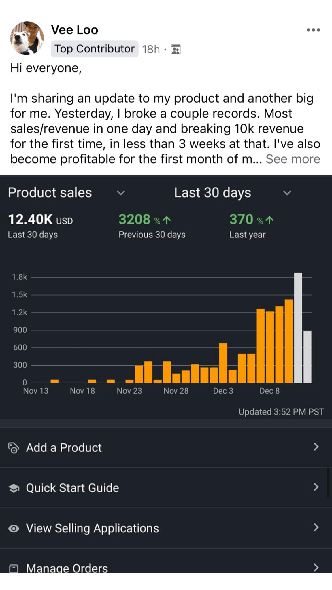Click the Add a Product tag icon
The height and width of the screenshot is (590, 332).
(x=13, y=448)
